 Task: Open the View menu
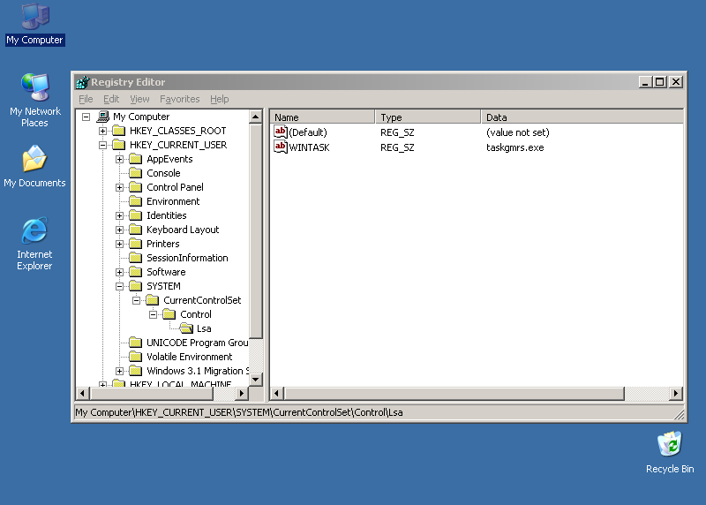click(139, 99)
